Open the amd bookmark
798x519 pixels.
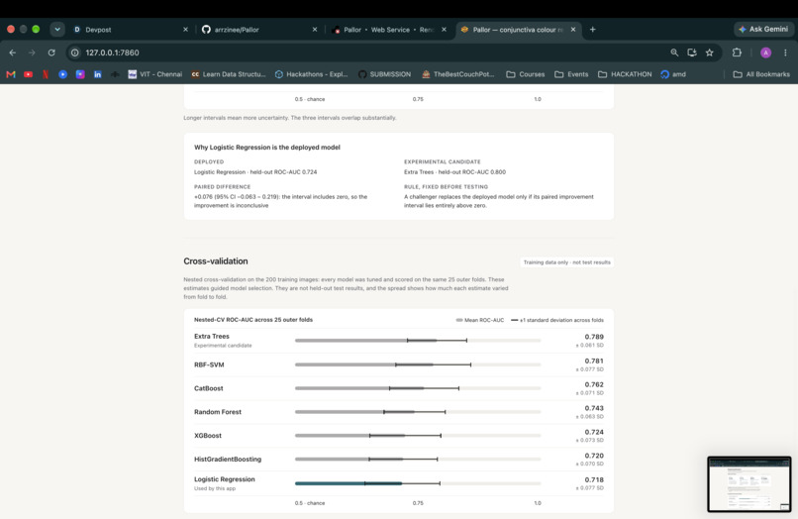pos(673,74)
